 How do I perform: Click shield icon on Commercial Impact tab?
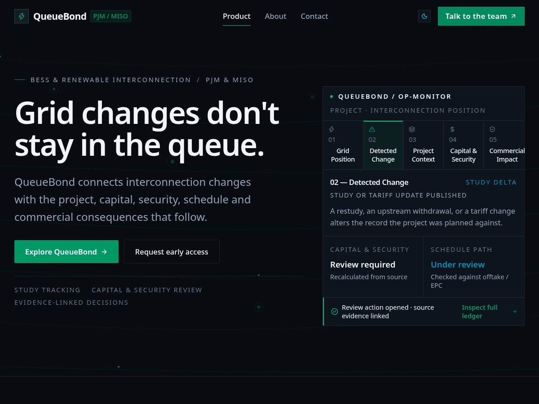tap(492, 129)
